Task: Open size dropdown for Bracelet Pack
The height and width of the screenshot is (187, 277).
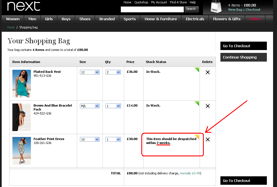Action: pos(90,106)
